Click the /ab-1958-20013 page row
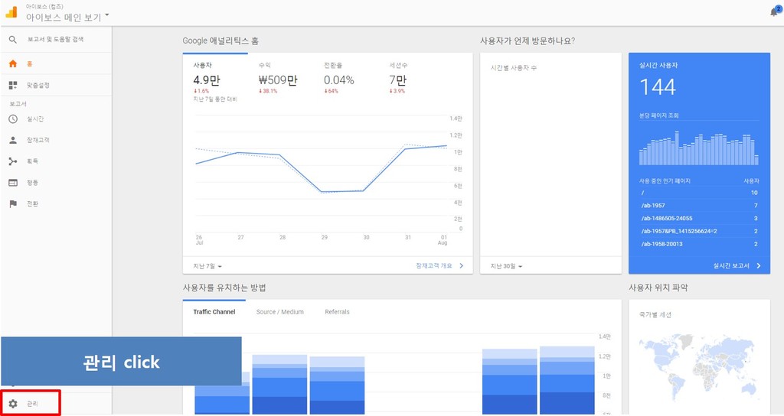The image size is (784, 416). coord(699,244)
